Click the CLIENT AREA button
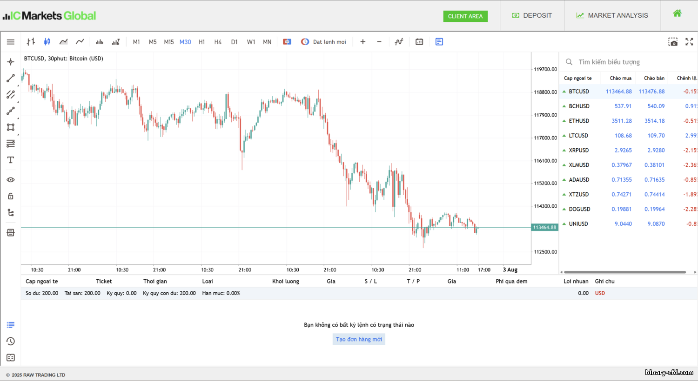Screen dimensions: 698x381 point(465,16)
